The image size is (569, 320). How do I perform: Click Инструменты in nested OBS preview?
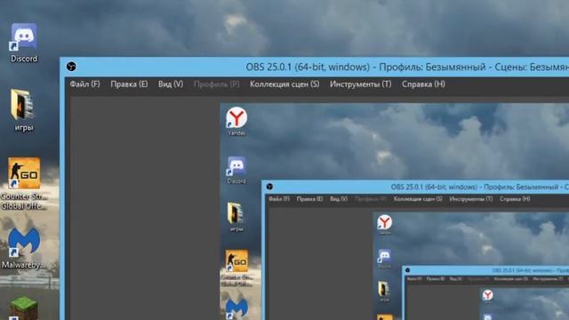pos(470,199)
